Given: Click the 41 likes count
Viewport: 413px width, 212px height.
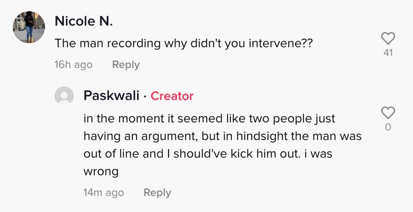Looking at the screenshot, I should click(388, 53).
